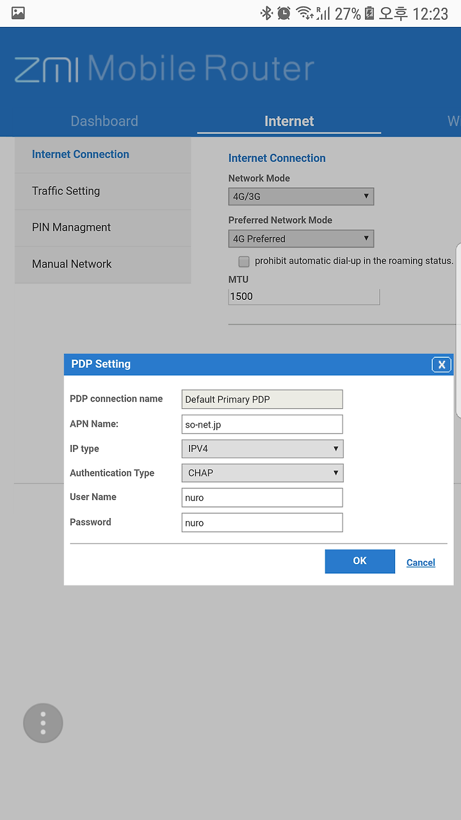Tap the 27% battery percentage text

[x=348, y=13]
